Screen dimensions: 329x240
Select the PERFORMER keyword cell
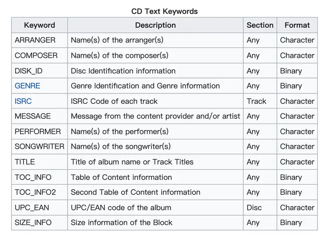(38, 132)
